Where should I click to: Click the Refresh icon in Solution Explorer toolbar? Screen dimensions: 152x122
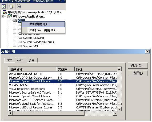pyautogui.click(x=4, y=6)
